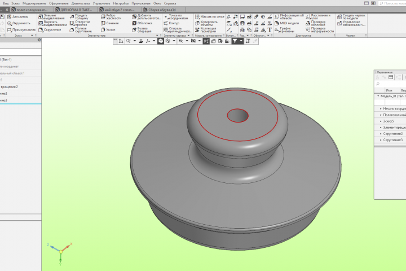Viewport: 406px width, 271px height.
Task: Click Элемент выдавливания extrude tool
Action: point(51,17)
